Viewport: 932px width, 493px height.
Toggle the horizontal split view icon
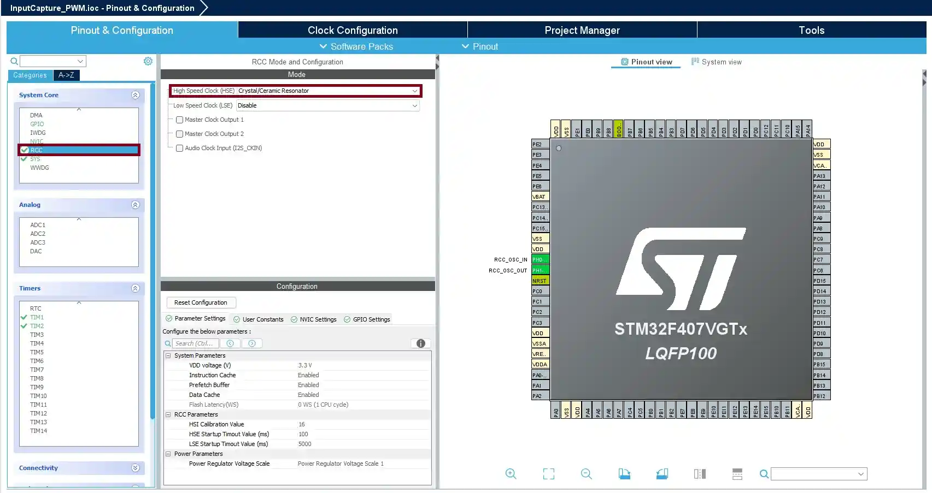point(737,474)
